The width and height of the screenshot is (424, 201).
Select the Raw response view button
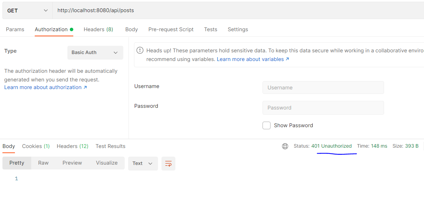tap(43, 163)
